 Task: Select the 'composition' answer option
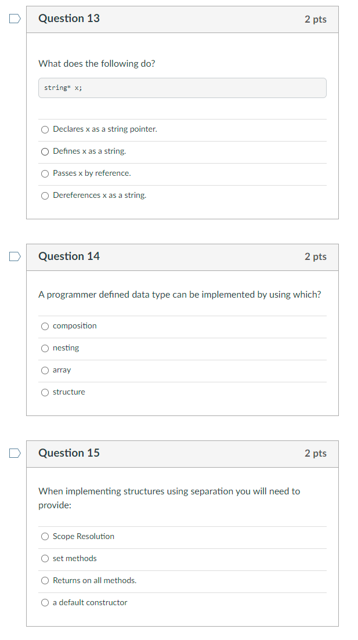tap(45, 326)
